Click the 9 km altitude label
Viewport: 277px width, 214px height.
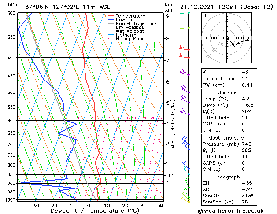[168, 16]
